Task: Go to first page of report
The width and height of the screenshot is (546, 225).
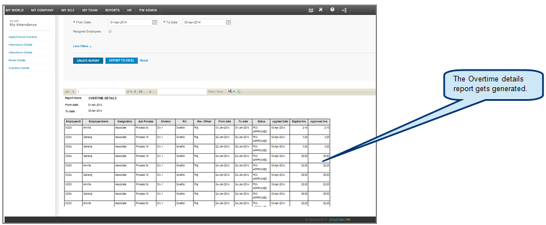Action: tap(67, 91)
